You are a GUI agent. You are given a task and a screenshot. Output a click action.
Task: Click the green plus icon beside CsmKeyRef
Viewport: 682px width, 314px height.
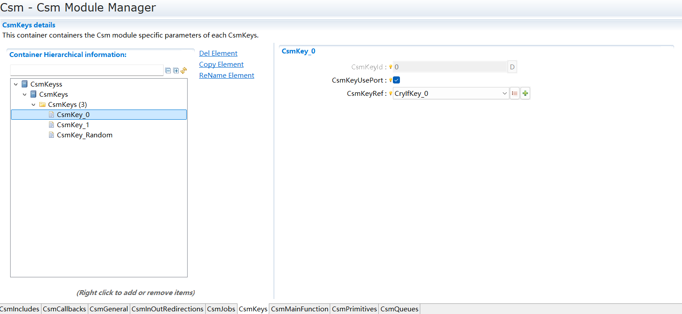tap(525, 94)
